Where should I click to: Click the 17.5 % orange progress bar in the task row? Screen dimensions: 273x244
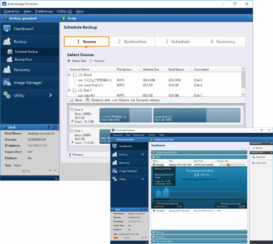pyautogui.click(x=236, y=165)
